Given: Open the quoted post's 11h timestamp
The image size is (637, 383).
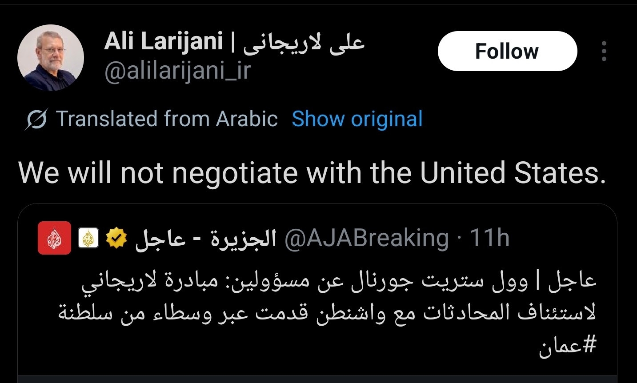Looking at the screenshot, I should [x=489, y=238].
